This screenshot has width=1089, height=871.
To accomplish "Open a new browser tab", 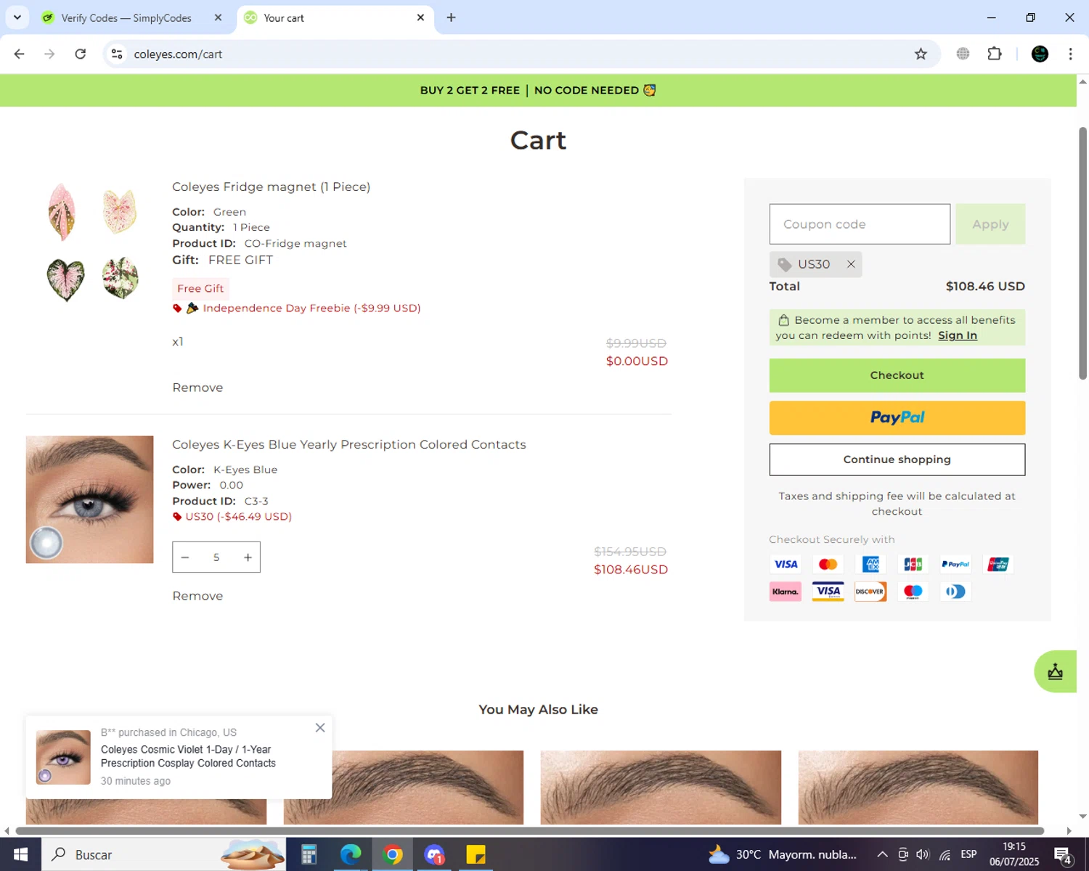I will tap(451, 17).
